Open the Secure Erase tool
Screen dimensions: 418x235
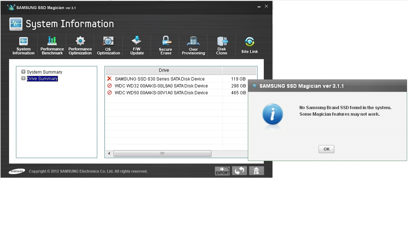[x=165, y=46]
